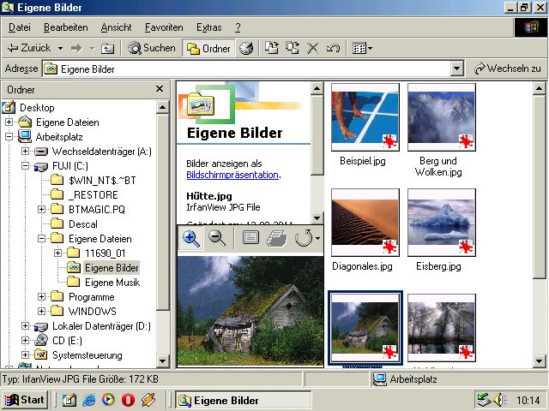This screenshot has width=549, height=411.
Task: Open the Bearbeiten menu
Action: (x=66, y=27)
